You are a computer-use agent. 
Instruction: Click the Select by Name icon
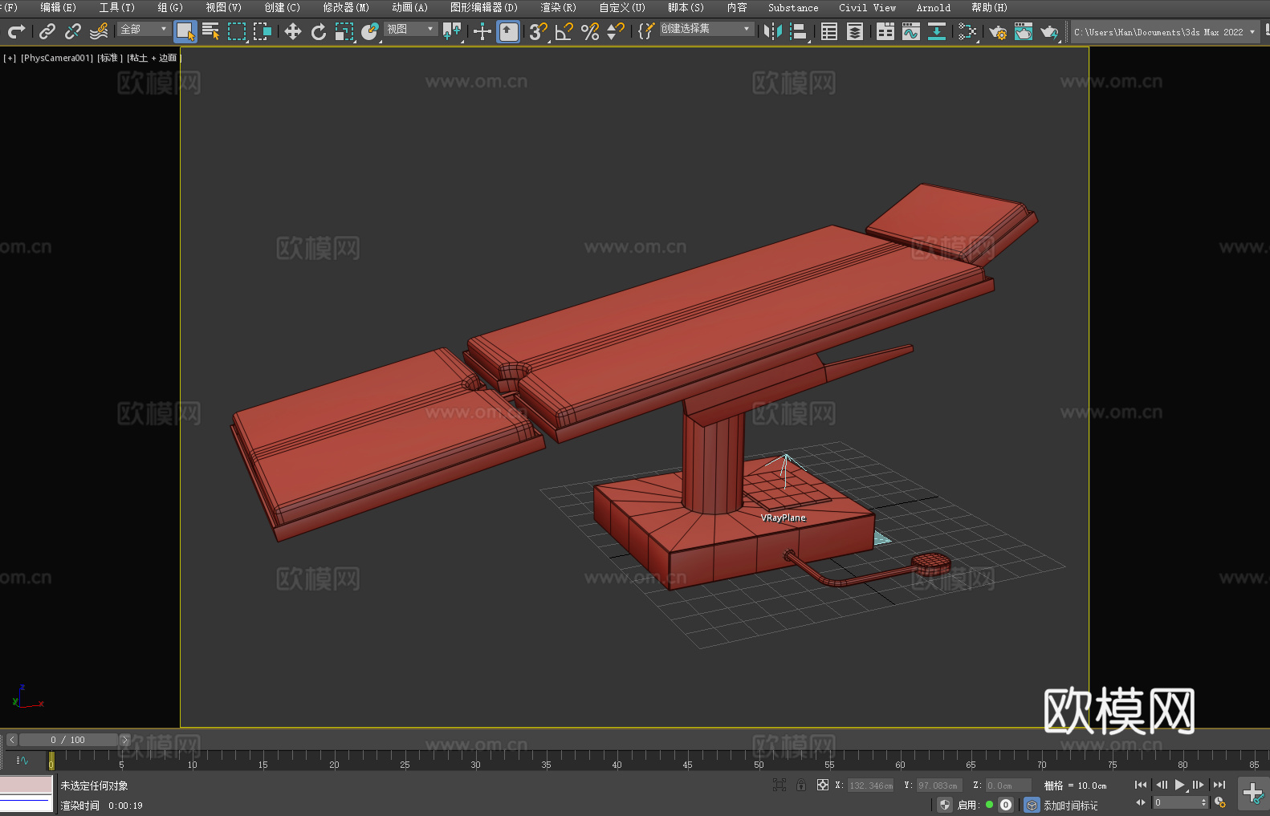[210, 31]
